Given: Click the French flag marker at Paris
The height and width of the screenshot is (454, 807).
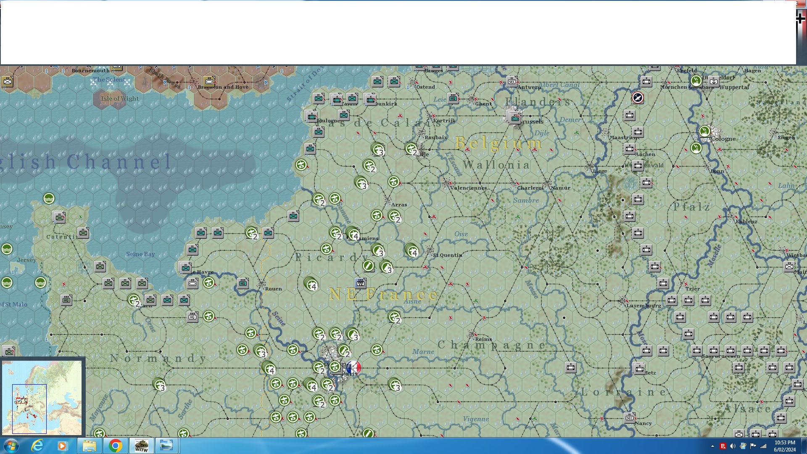Looking at the screenshot, I should coord(353,368).
